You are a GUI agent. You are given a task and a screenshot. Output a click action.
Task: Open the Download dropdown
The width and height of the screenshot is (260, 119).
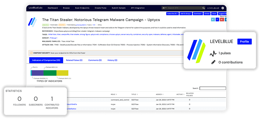tap(198, 13)
